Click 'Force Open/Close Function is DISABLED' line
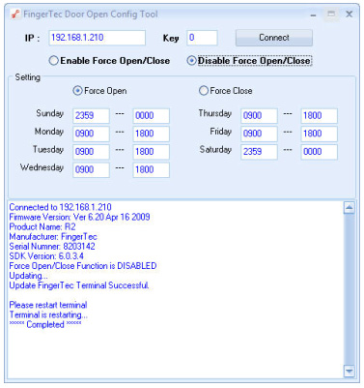364x388 pixels. click(83, 266)
